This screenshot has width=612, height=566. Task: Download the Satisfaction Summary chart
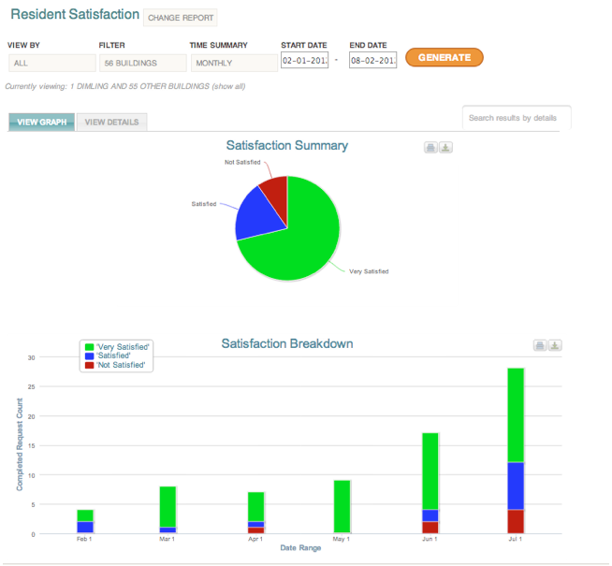pyautogui.click(x=445, y=148)
